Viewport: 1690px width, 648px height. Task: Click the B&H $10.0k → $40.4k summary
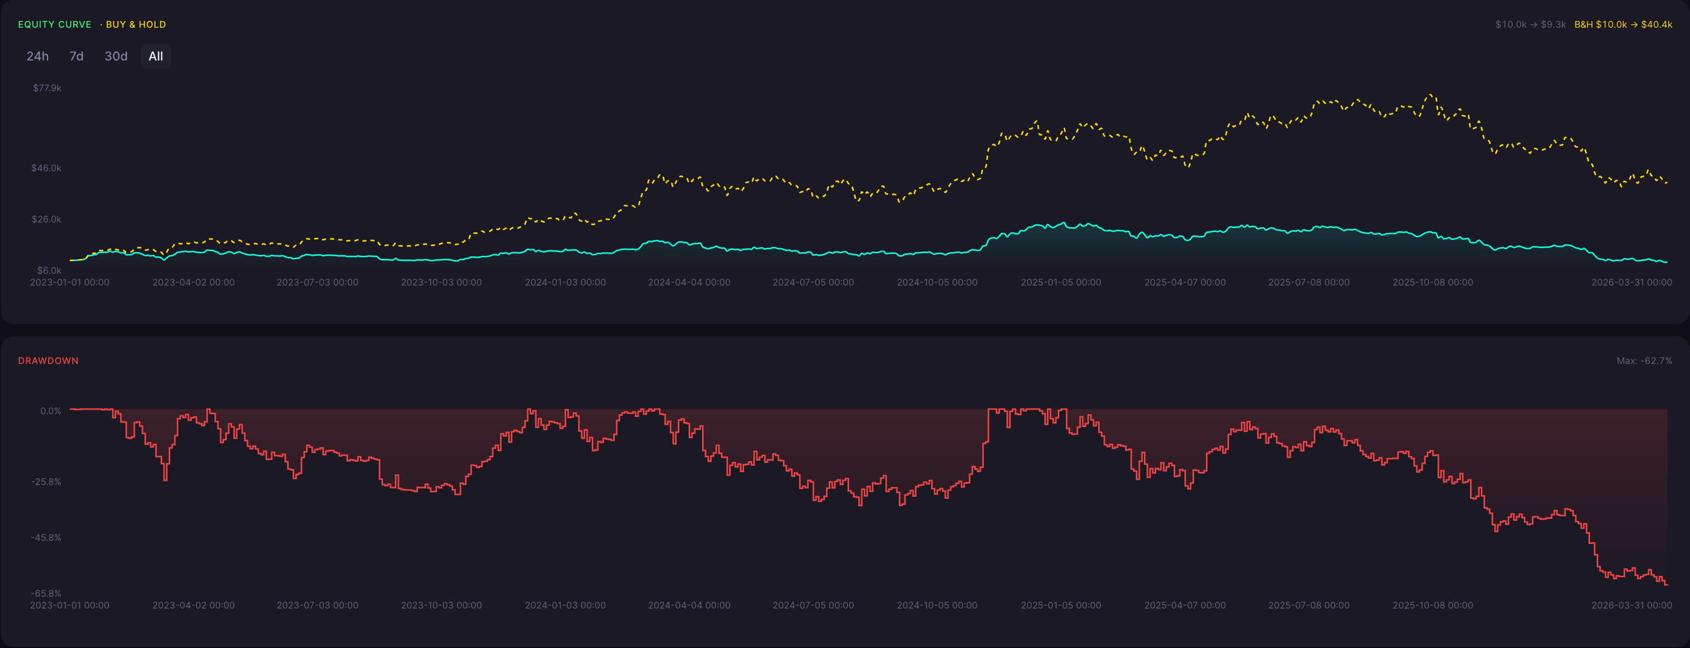tap(1623, 24)
